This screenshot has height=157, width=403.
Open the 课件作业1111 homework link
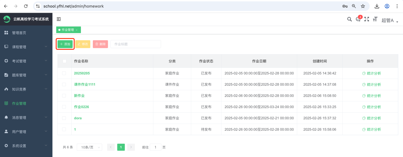[x=85, y=84]
